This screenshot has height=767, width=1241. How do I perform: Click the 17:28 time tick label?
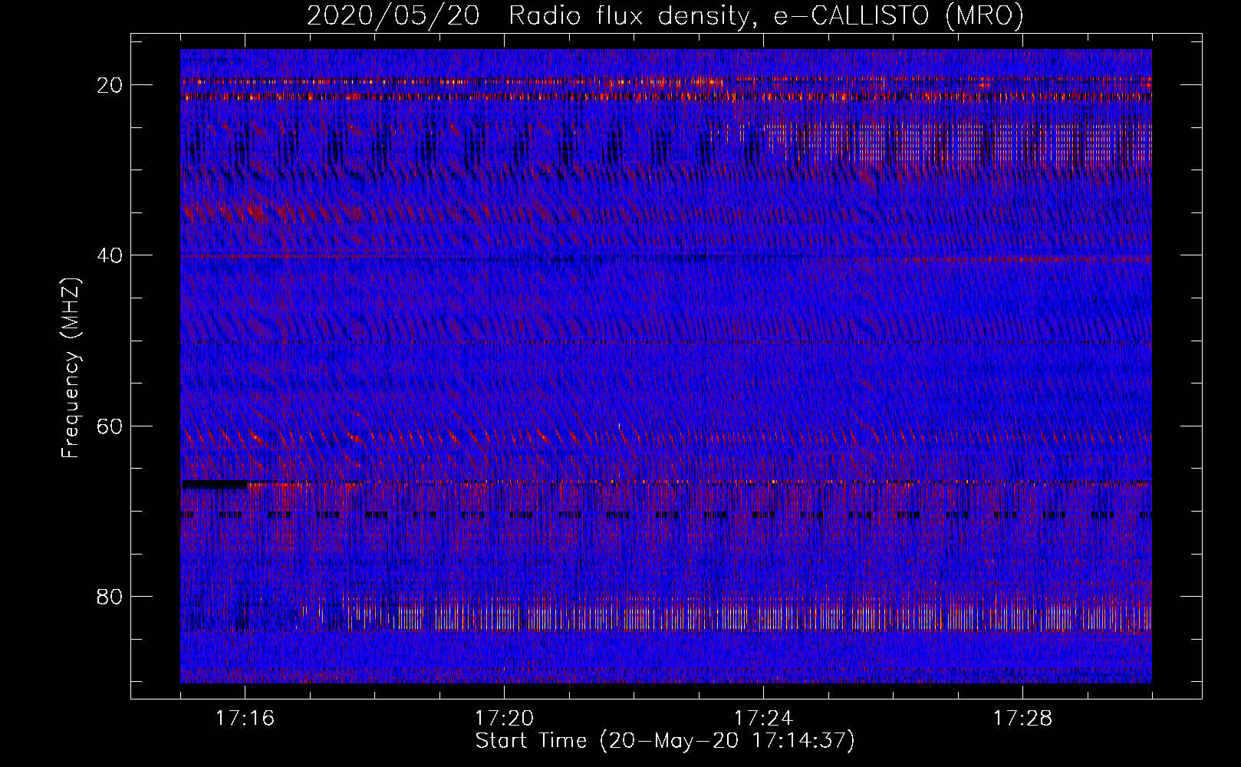(x=1022, y=719)
